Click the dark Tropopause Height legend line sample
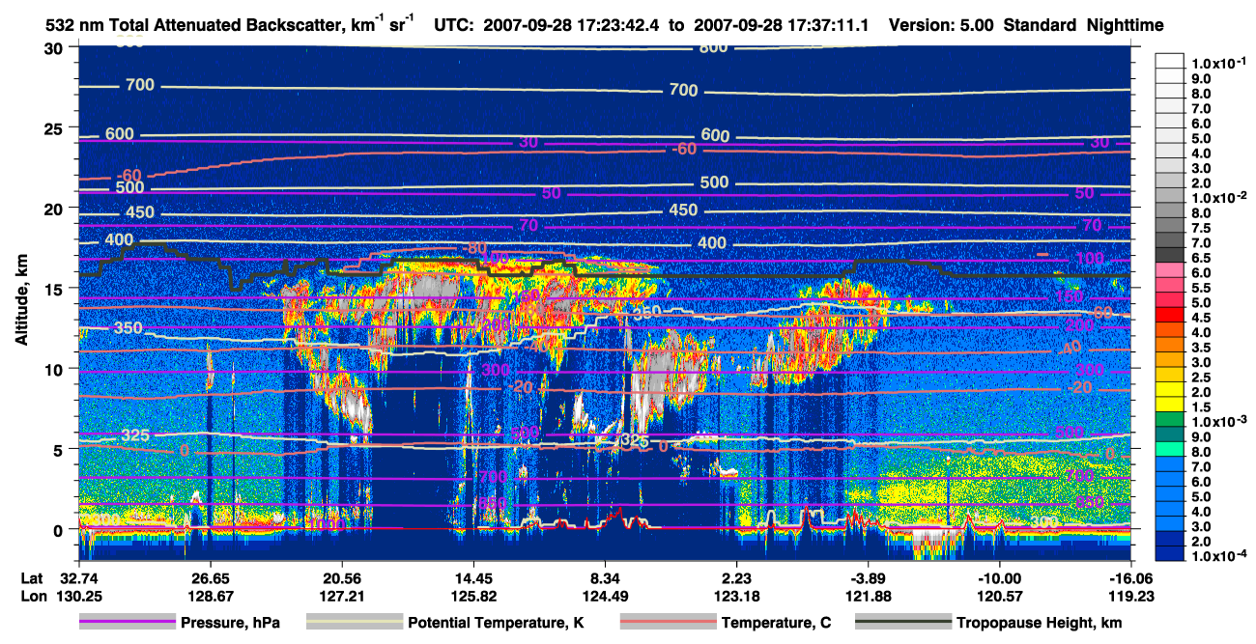The width and height of the screenshot is (1256, 644). [902, 623]
